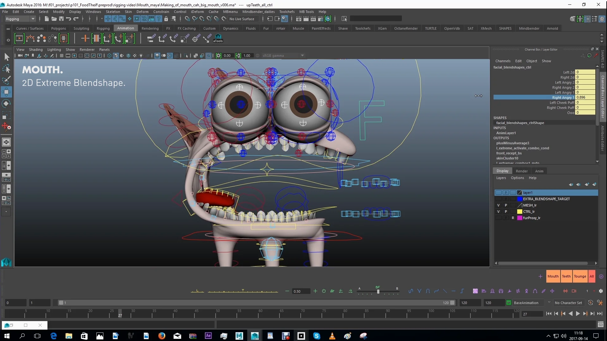Screen dimensions: 607x341
Task: Click the Teeth button
Action: [566, 276]
